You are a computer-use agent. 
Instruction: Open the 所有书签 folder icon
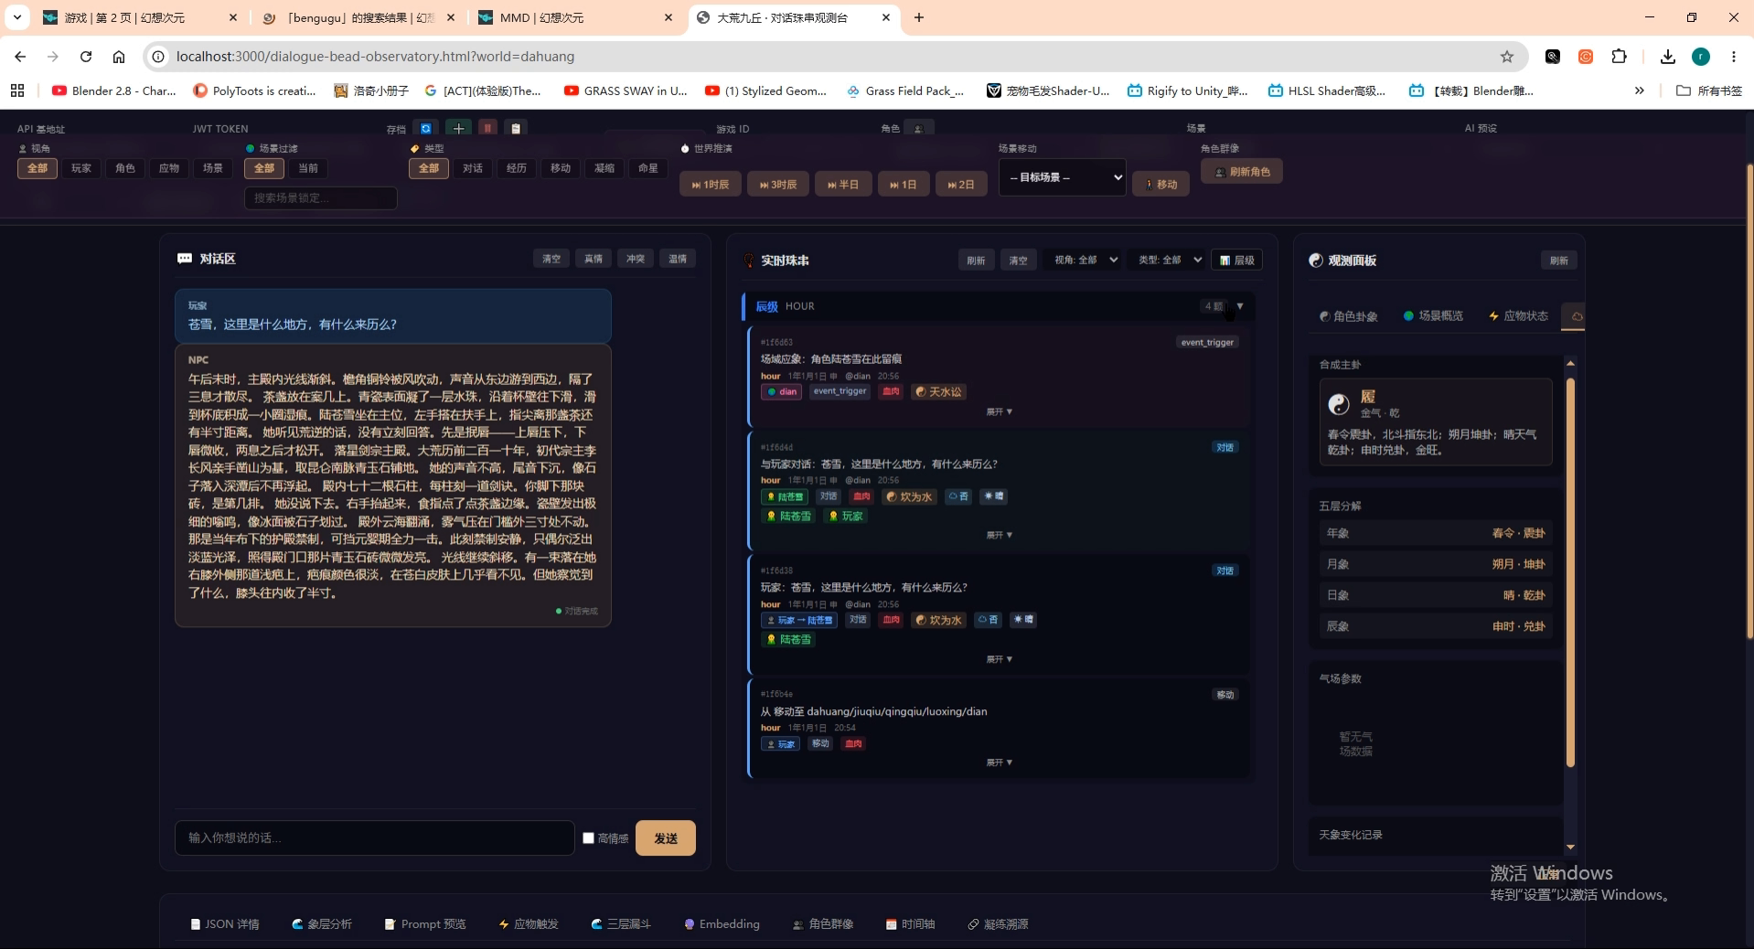click(x=1684, y=91)
